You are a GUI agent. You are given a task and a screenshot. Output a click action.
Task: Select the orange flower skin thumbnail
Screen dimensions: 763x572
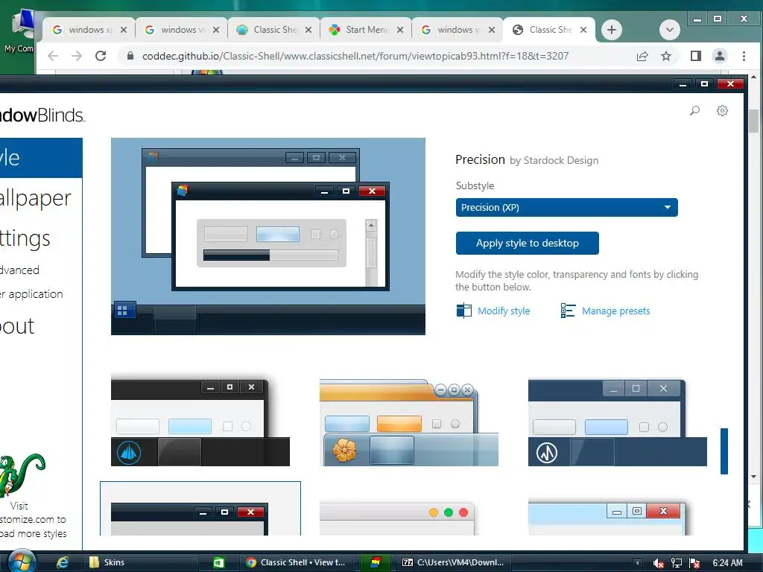[x=409, y=422]
